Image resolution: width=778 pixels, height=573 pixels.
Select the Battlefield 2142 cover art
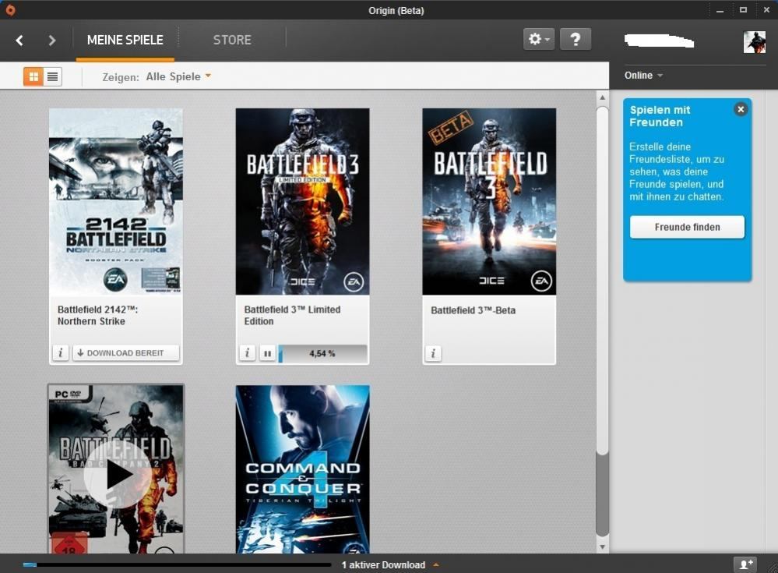pos(115,202)
